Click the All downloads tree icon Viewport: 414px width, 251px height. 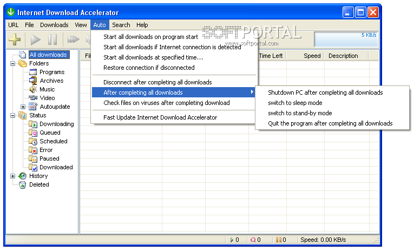22,55
